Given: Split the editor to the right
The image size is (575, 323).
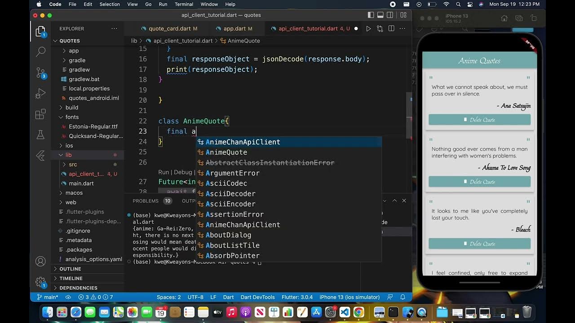Looking at the screenshot, I should [x=391, y=29].
